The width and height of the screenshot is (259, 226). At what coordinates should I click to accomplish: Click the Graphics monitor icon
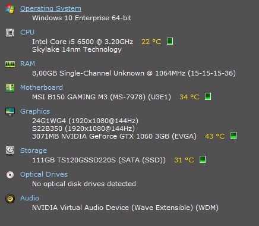click(x=10, y=112)
